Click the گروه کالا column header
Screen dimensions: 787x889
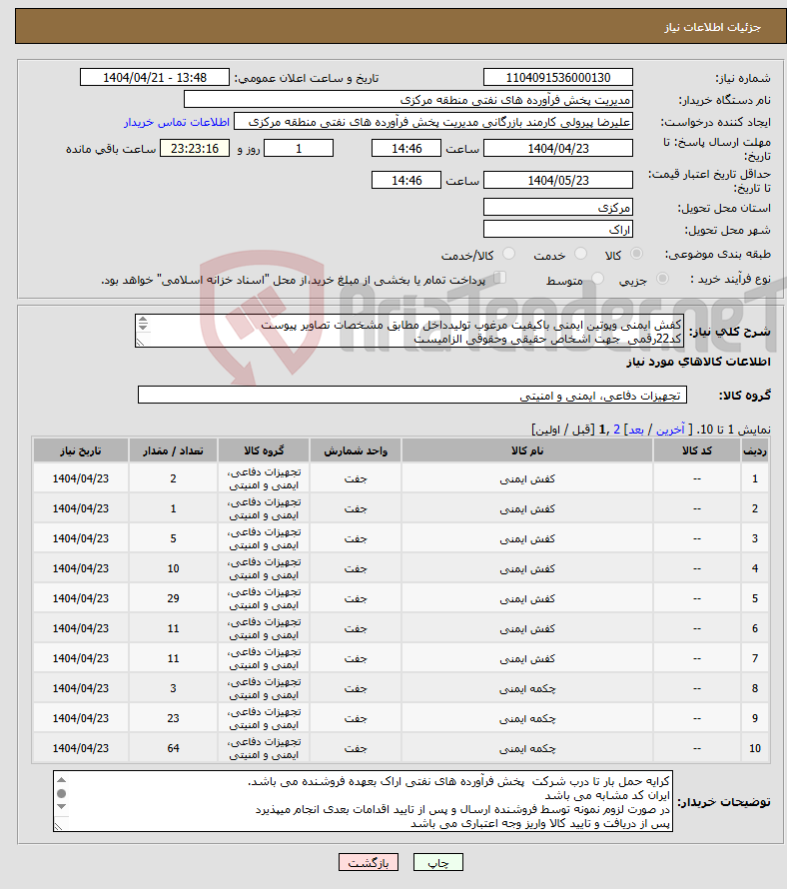[x=264, y=450]
